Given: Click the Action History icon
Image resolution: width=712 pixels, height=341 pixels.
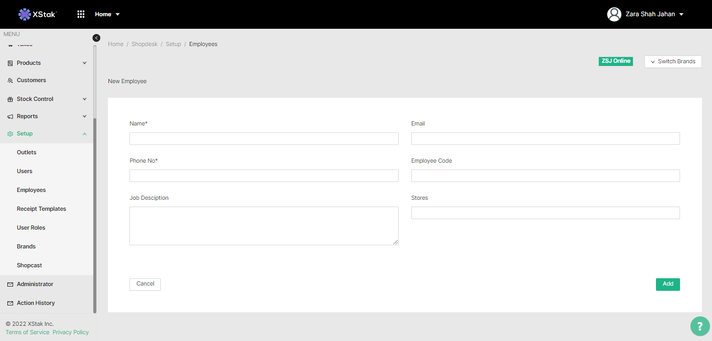Looking at the screenshot, I should click(10, 303).
